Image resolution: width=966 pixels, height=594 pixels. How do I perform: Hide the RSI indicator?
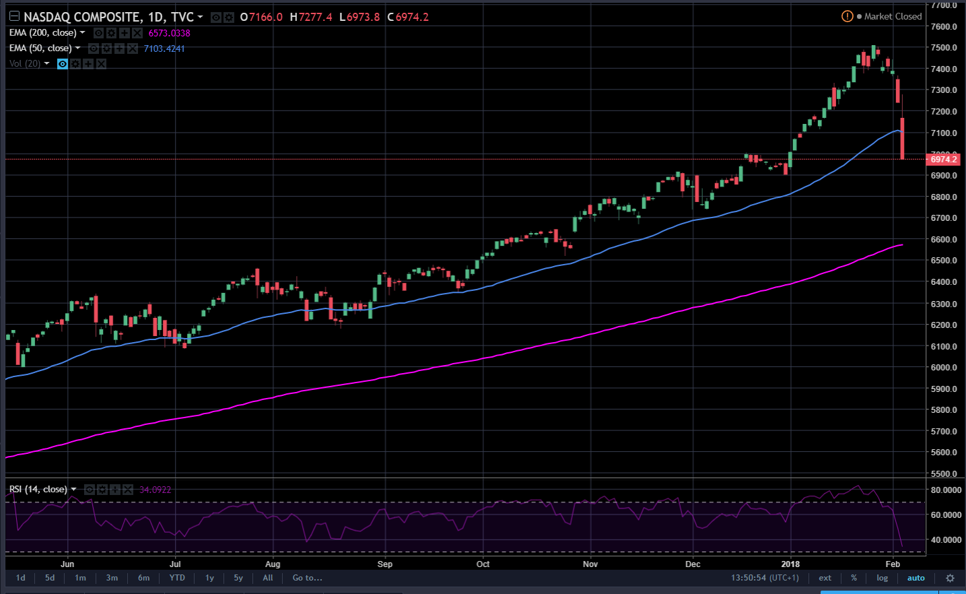pyautogui.click(x=90, y=490)
